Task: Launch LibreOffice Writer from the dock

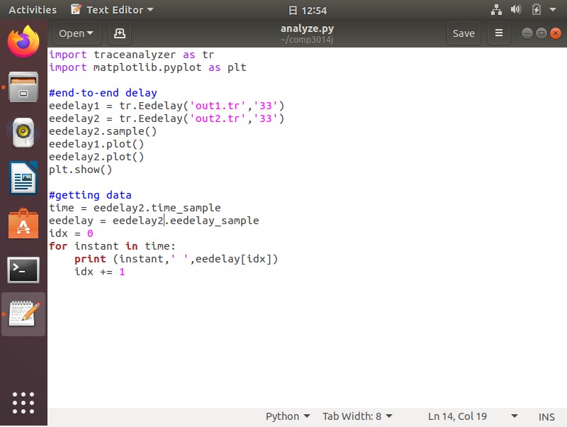Action: pyautogui.click(x=23, y=178)
